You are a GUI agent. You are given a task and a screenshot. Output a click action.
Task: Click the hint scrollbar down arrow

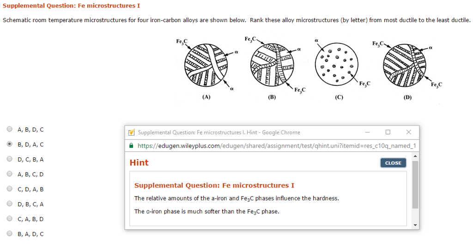(x=415, y=225)
